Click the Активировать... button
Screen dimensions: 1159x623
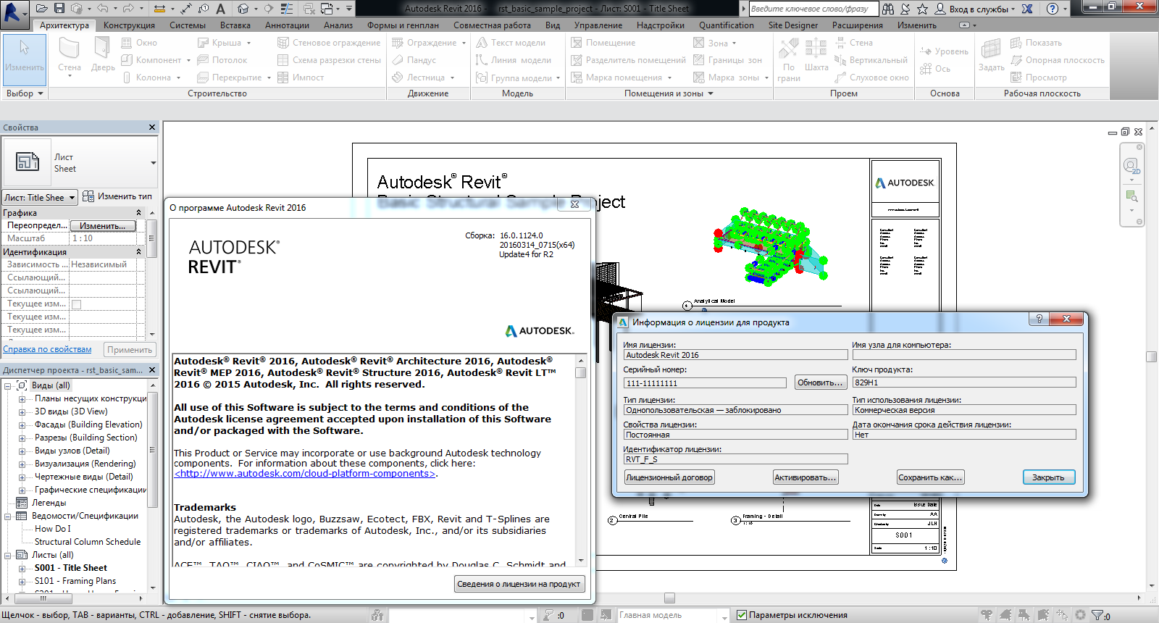[806, 477]
